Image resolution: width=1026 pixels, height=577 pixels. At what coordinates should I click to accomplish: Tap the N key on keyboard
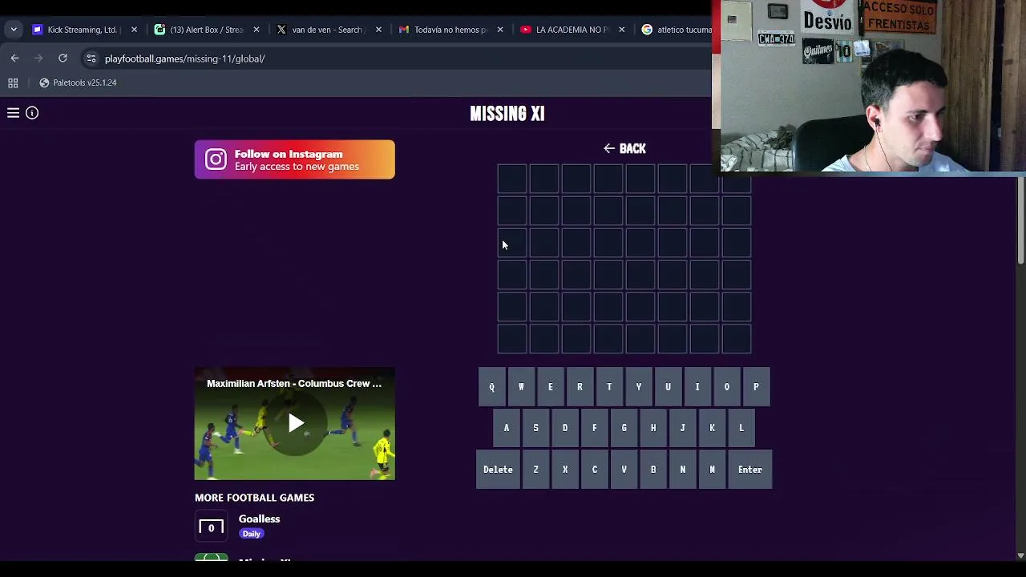point(683,470)
